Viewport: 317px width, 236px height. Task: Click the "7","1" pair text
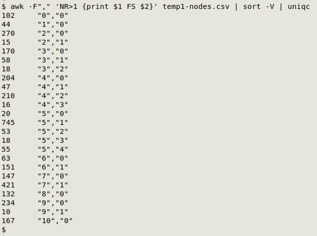(x=53, y=185)
